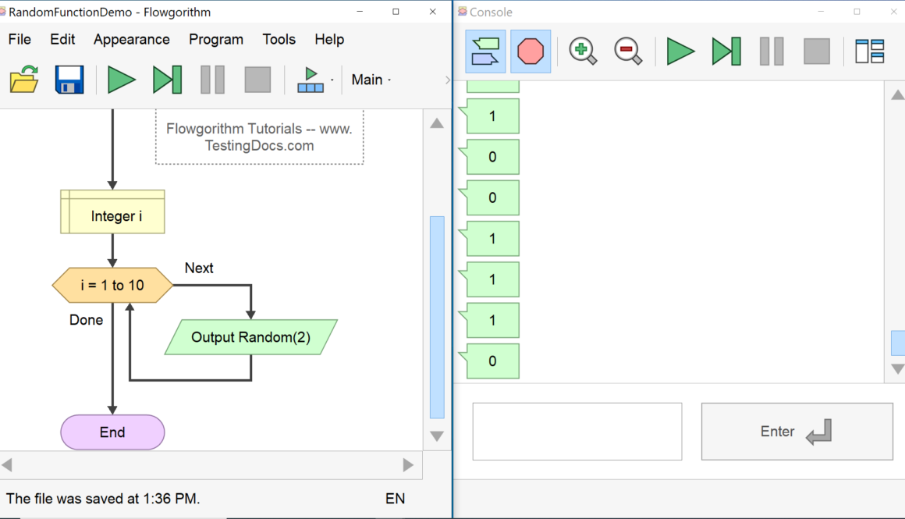The image size is (905, 519).
Task: Open a file with the folder icon
Action: 24,79
